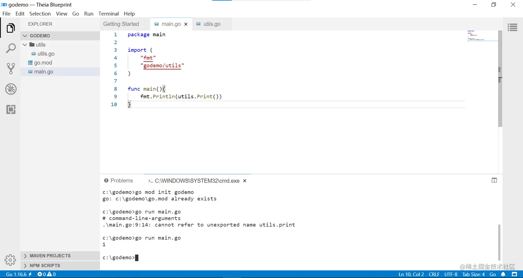Collapse the utils folder
The image size is (523, 278).
(25, 45)
